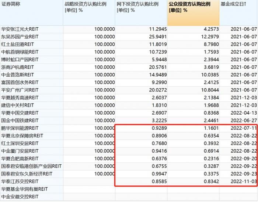
Task: Select row 国泰君安东久新经济REIT
Action: pos(129,174)
